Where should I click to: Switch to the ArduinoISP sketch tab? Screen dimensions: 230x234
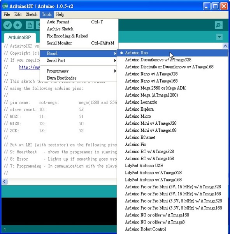[x=20, y=37]
